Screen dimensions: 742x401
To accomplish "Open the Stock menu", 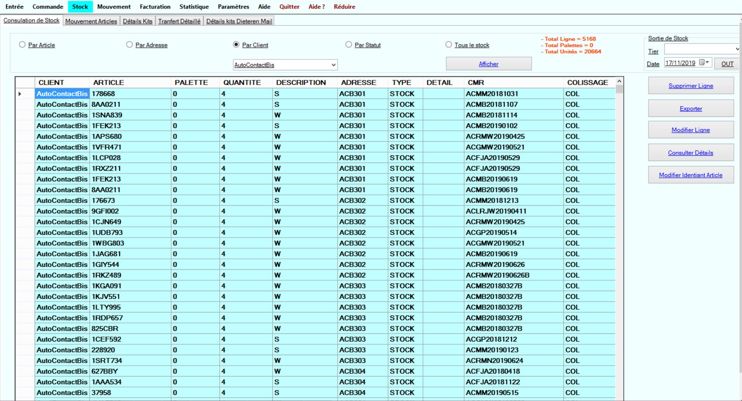I will 80,7.
